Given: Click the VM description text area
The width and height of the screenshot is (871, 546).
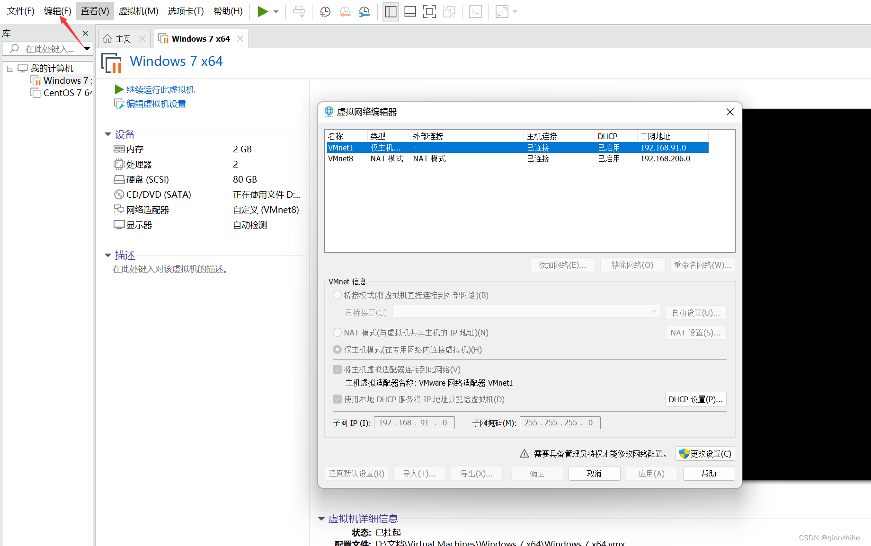Looking at the screenshot, I should (170, 269).
